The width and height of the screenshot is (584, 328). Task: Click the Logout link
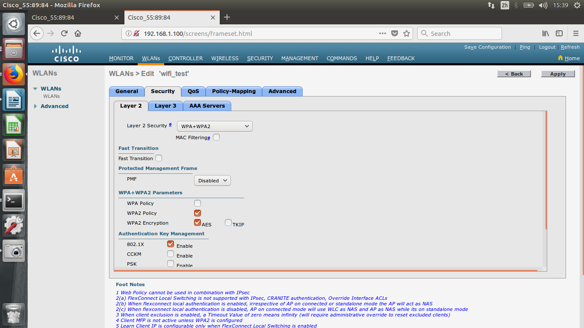[547, 47]
